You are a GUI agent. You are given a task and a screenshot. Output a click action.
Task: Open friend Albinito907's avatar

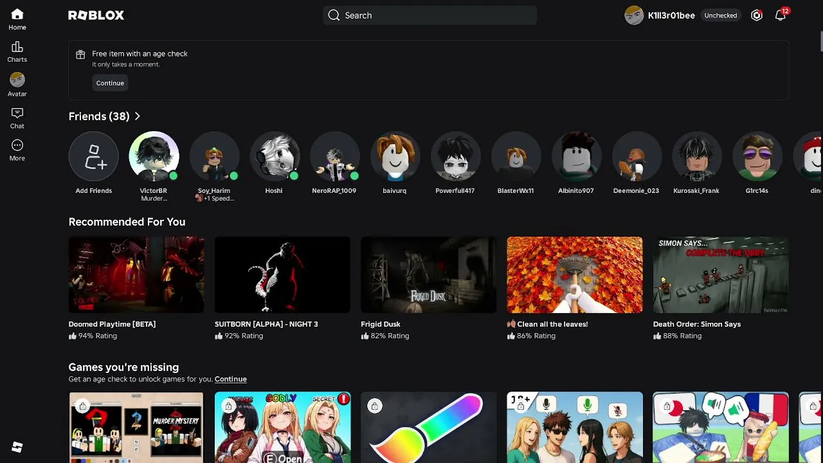click(x=576, y=156)
